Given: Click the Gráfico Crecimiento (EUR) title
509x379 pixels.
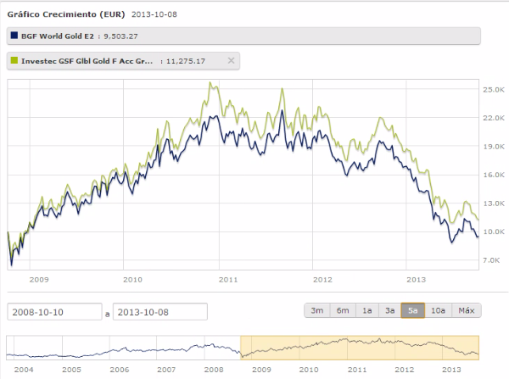Looking at the screenshot, I should pyautogui.click(x=64, y=16).
